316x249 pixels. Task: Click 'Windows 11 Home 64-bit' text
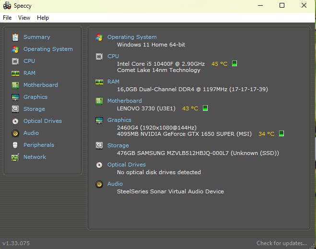coord(151,45)
